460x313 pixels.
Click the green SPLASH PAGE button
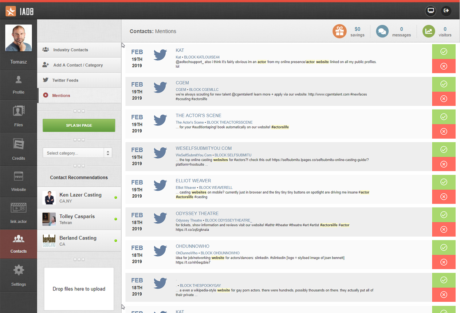pyautogui.click(x=79, y=125)
